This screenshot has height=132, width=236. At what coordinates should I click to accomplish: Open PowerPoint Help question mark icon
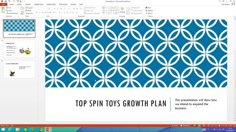pos(220,1)
